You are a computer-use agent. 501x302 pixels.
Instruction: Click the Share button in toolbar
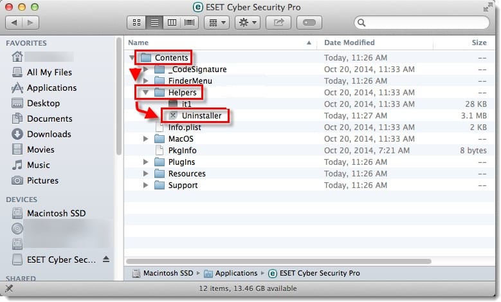pos(278,23)
